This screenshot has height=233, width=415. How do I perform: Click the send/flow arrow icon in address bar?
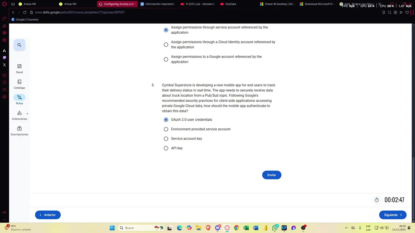coord(401,12)
